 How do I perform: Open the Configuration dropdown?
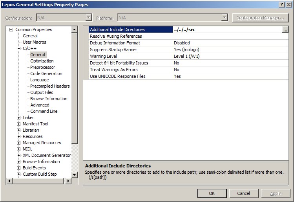tap(88, 18)
